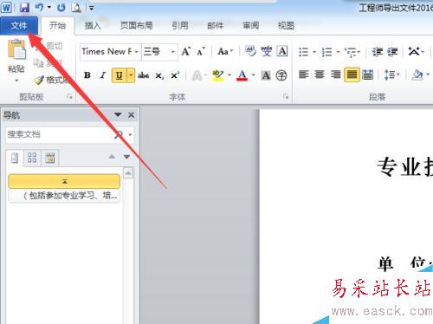Viewport: 433px width, 324px height.
Task: Toggle Strikethrough formatting
Action: tap(143, 75)
